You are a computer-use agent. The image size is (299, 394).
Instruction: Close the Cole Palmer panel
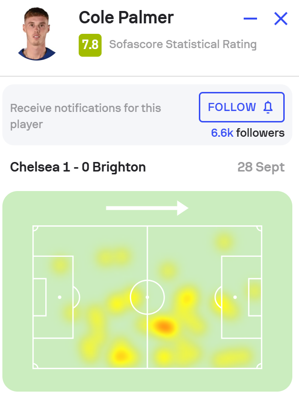point(281,19)
